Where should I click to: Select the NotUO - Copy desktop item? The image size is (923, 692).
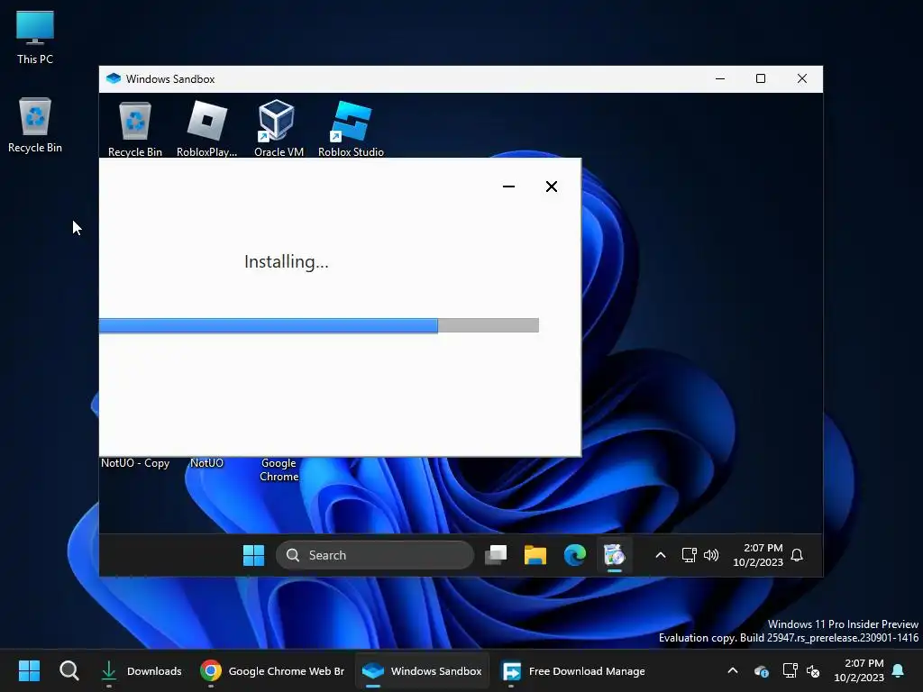tap(135, 463)
